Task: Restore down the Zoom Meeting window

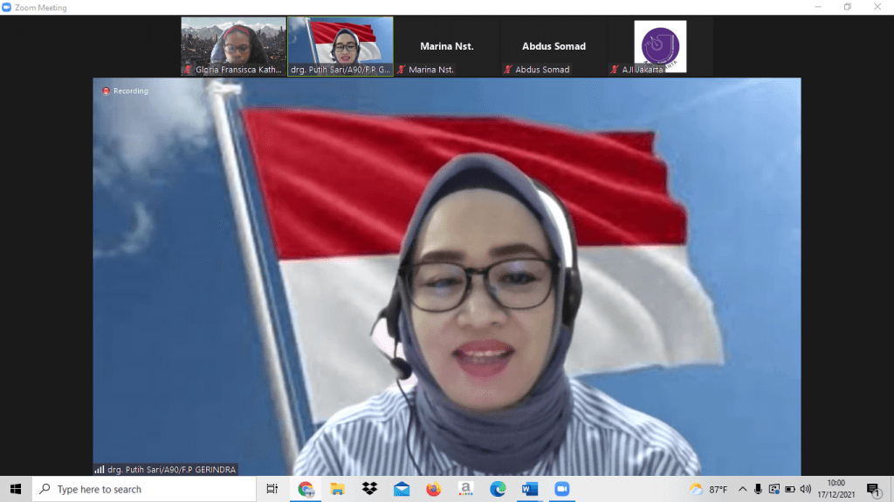Action: coord(848,7)
